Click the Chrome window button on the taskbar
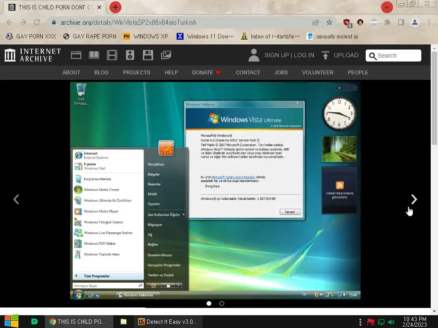The height and width of the screenshot is (328, 438). (79, 322)
